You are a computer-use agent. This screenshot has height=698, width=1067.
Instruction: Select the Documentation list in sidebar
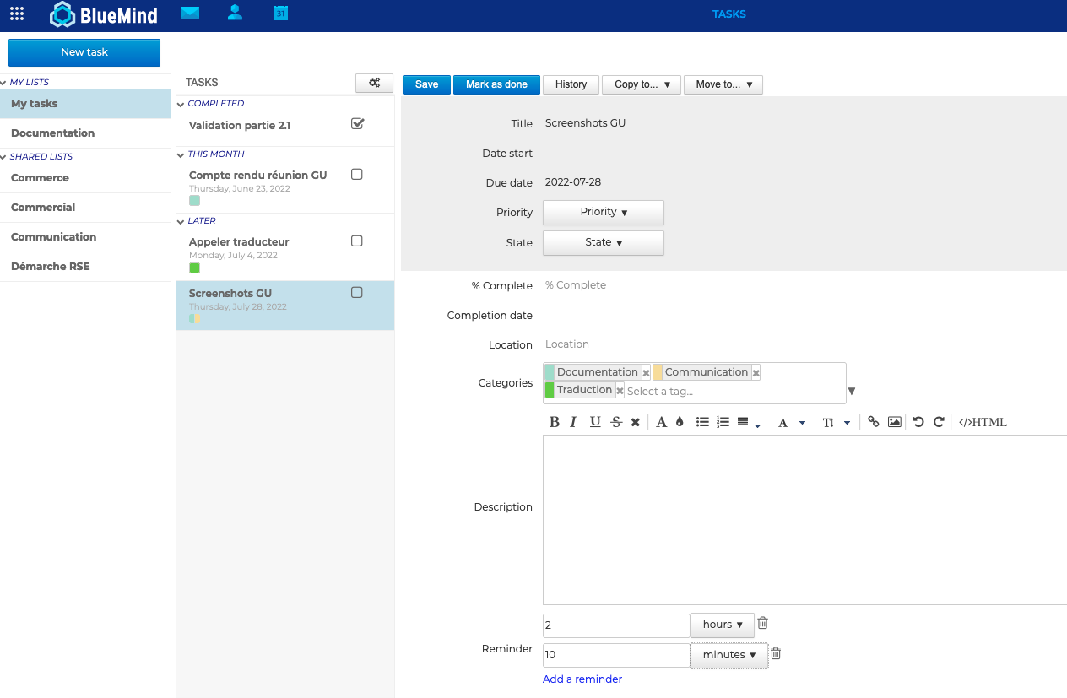coord(52,133)
